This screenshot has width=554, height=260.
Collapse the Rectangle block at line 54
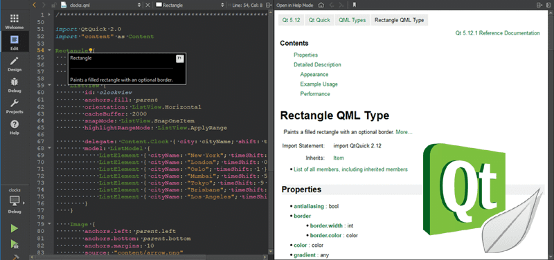[49, 50]
